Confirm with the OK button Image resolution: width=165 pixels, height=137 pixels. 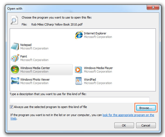tap(124, 125)
